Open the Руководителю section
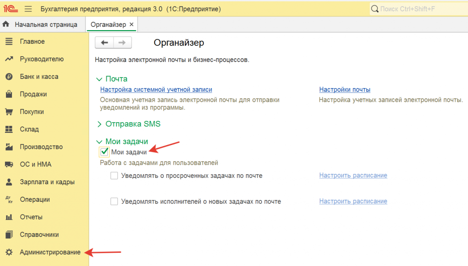 tap(42, 59)
